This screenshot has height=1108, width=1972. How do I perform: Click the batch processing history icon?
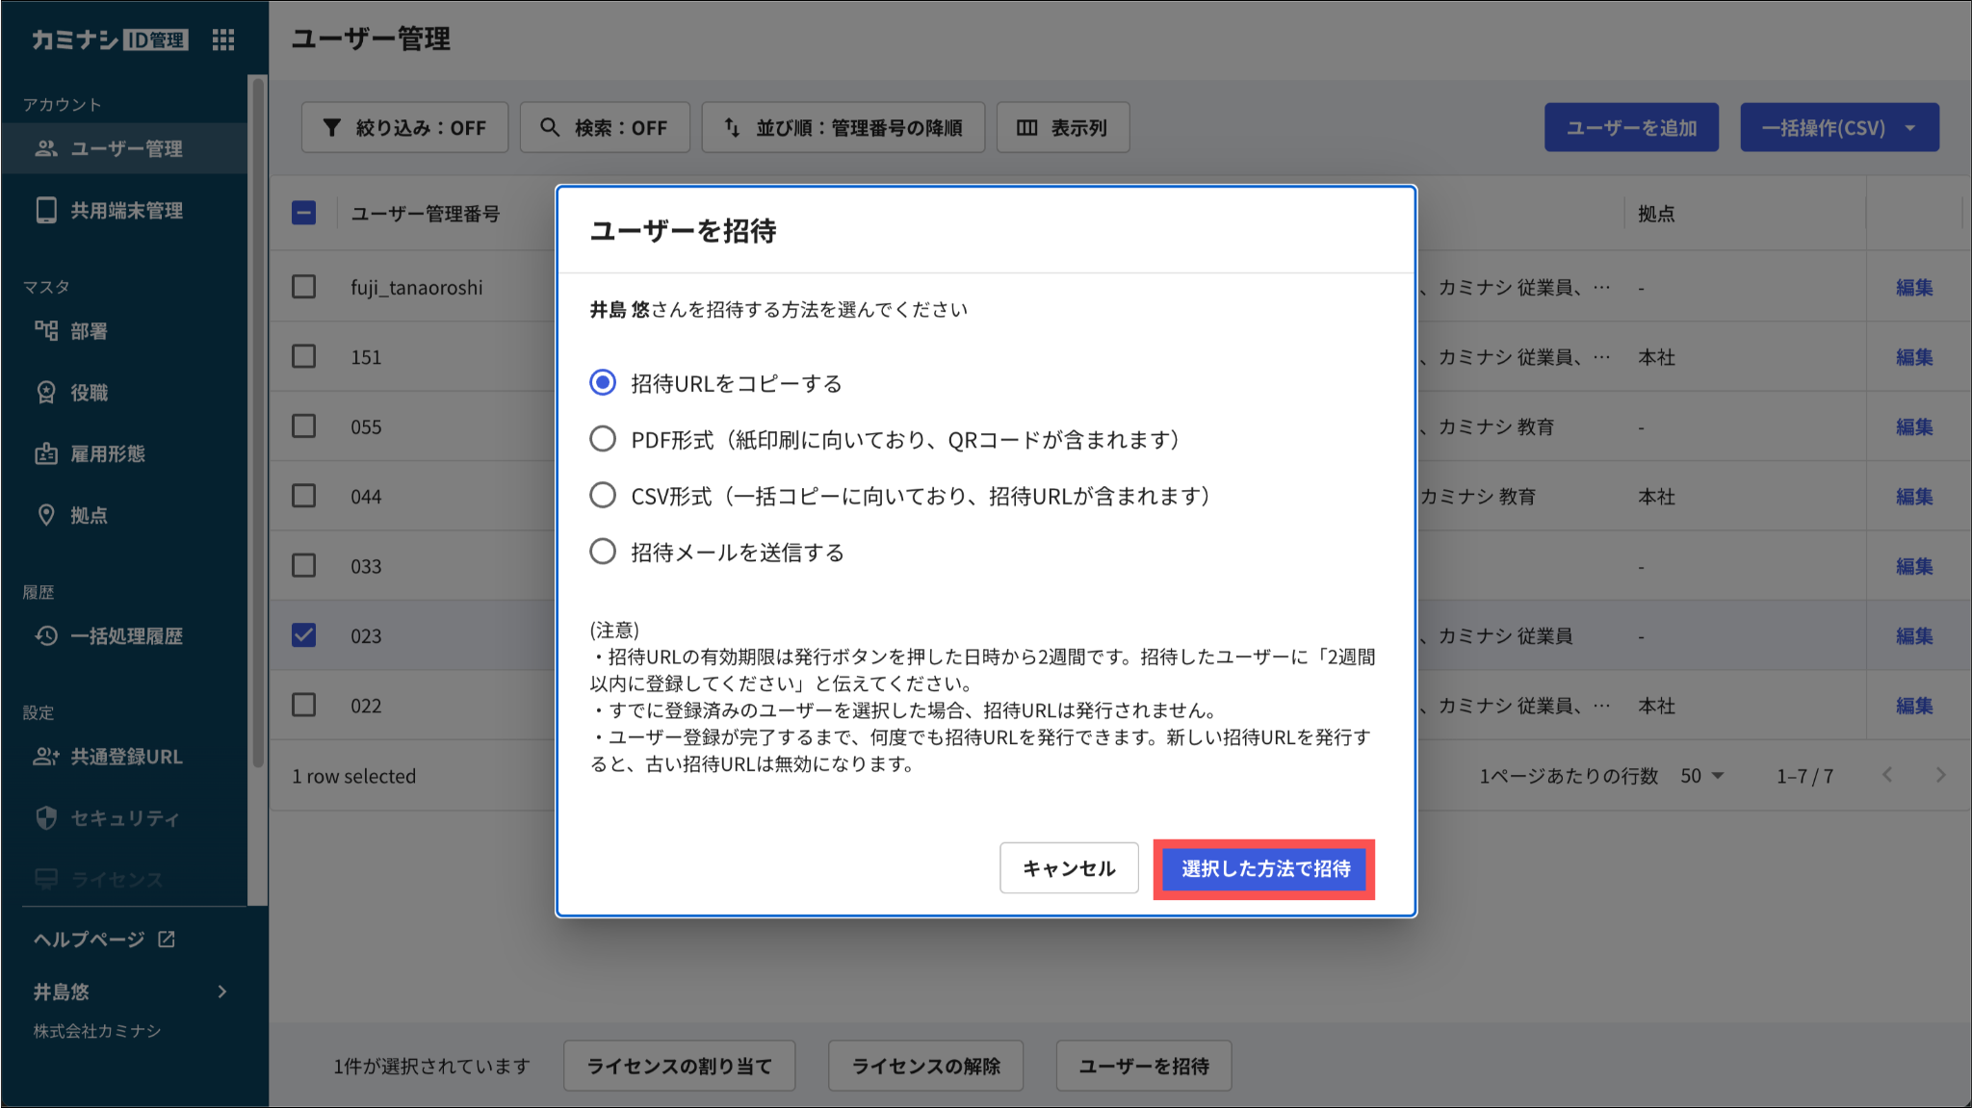[46, 635]
